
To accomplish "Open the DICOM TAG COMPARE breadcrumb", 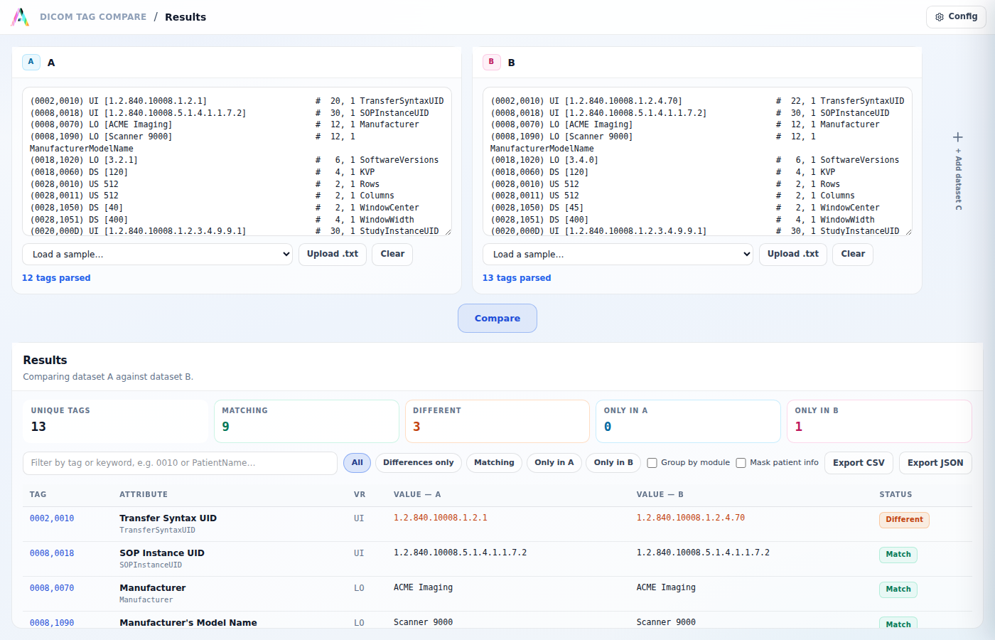I will point(93,17).
